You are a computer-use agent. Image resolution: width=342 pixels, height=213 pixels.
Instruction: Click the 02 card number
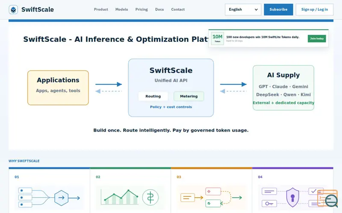click(x=98, y=177)
